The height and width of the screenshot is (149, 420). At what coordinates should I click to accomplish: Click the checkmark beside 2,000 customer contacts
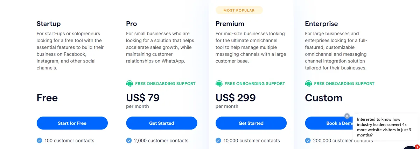click(129, 141)
